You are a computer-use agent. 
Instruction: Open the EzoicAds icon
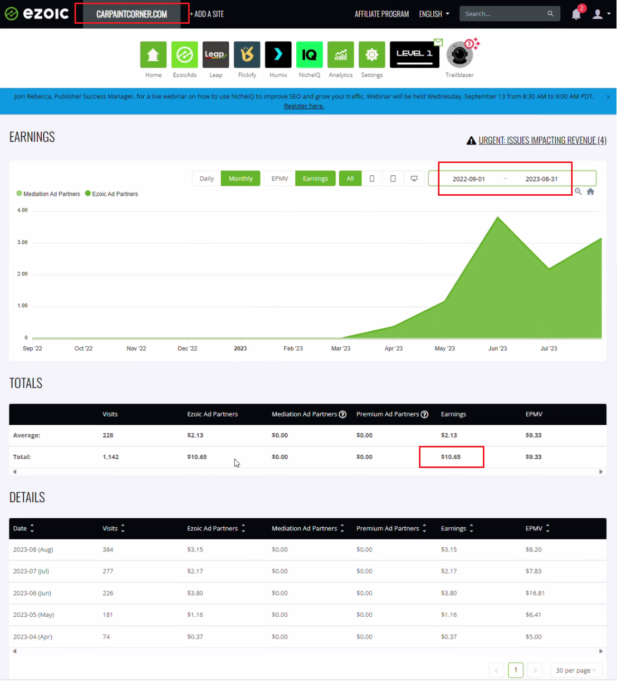[184, 55]
